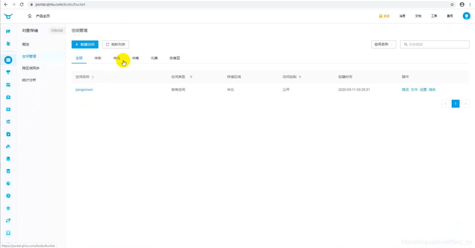Image resolution: width=475 pixels, height=248 pixels.
Task: Click the sort arrows beside 空间名称 header
Action: coord(93,77)
